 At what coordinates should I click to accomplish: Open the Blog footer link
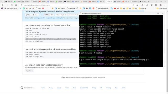point(116,88)
